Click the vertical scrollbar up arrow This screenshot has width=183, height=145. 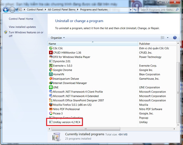[x=178, y=43]
